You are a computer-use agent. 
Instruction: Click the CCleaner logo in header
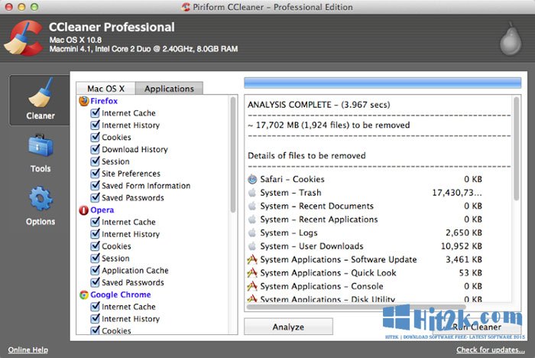click(23, 38)
